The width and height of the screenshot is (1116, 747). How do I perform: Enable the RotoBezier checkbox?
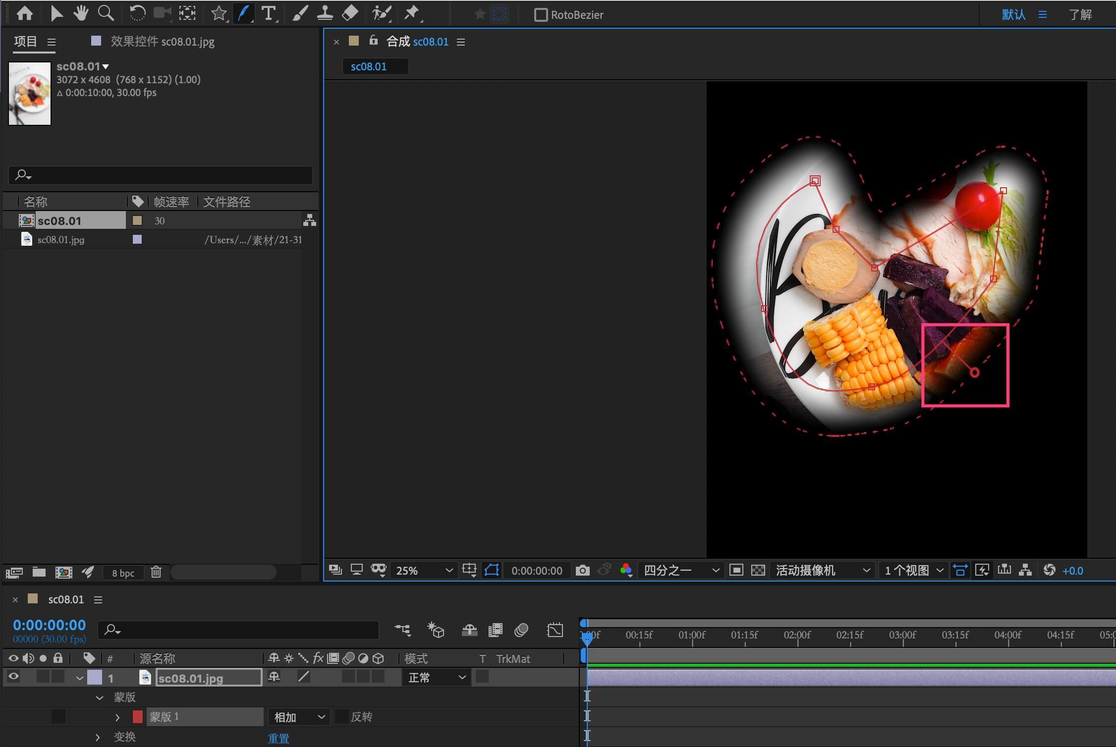(541, 15)
